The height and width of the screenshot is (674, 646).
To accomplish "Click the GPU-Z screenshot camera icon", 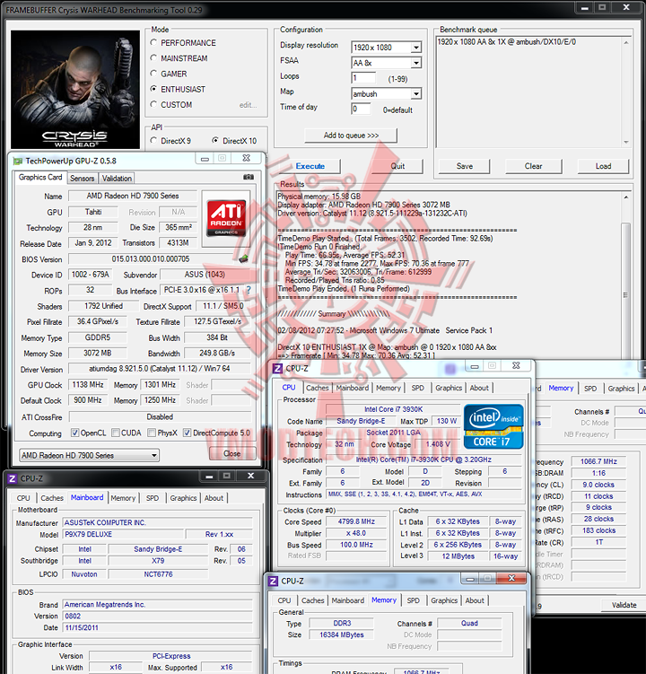I will [x=249, y=177].
